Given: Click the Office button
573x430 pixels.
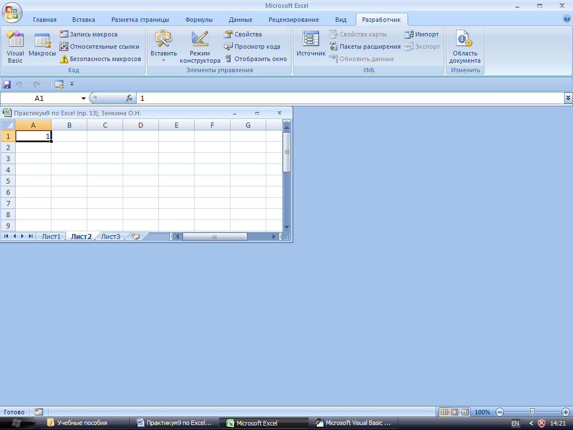Looking at the screenshot, I should click(12, 13).
